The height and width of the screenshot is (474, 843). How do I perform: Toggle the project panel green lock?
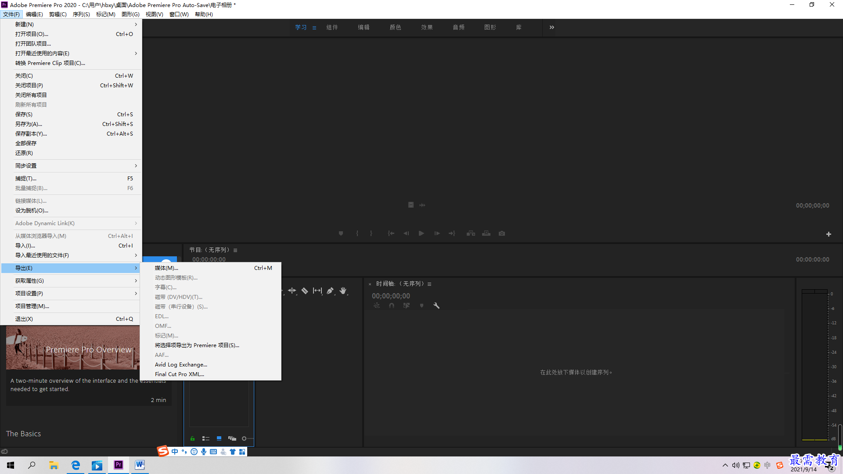point(192,438)
